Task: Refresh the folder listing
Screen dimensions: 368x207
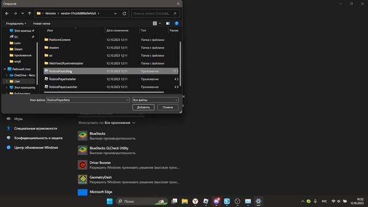Action: pos(124,14)
